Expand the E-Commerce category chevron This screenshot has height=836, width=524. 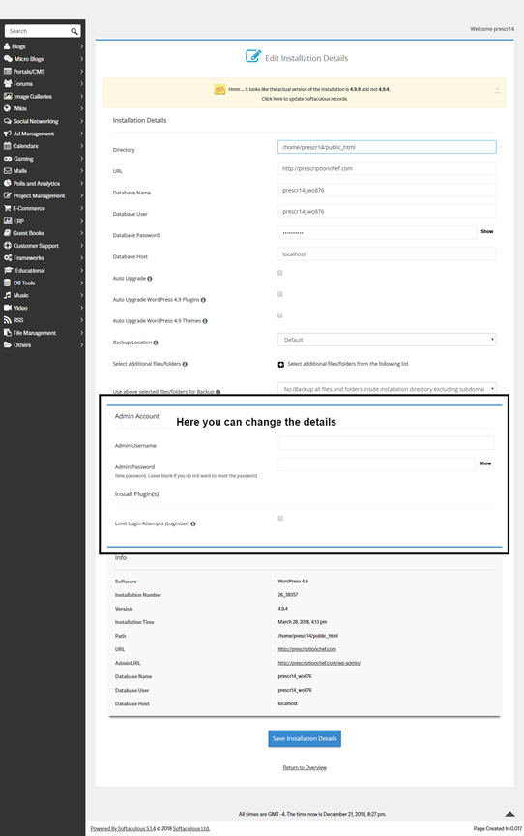pyautogui.click(x=81, y=208)
